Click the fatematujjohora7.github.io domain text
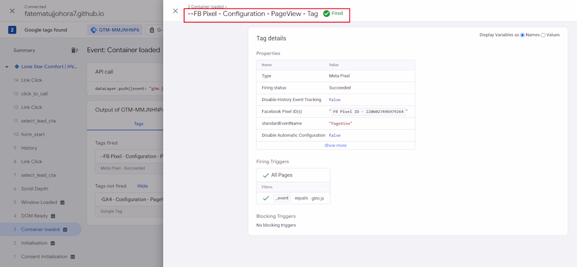Screen dimensions: 577x267 (x=64, y=14)
